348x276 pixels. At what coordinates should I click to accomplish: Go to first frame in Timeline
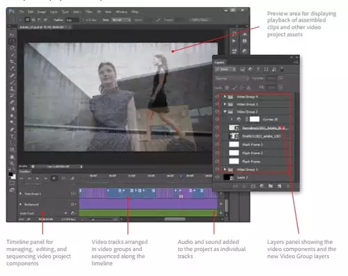point(22,178)
